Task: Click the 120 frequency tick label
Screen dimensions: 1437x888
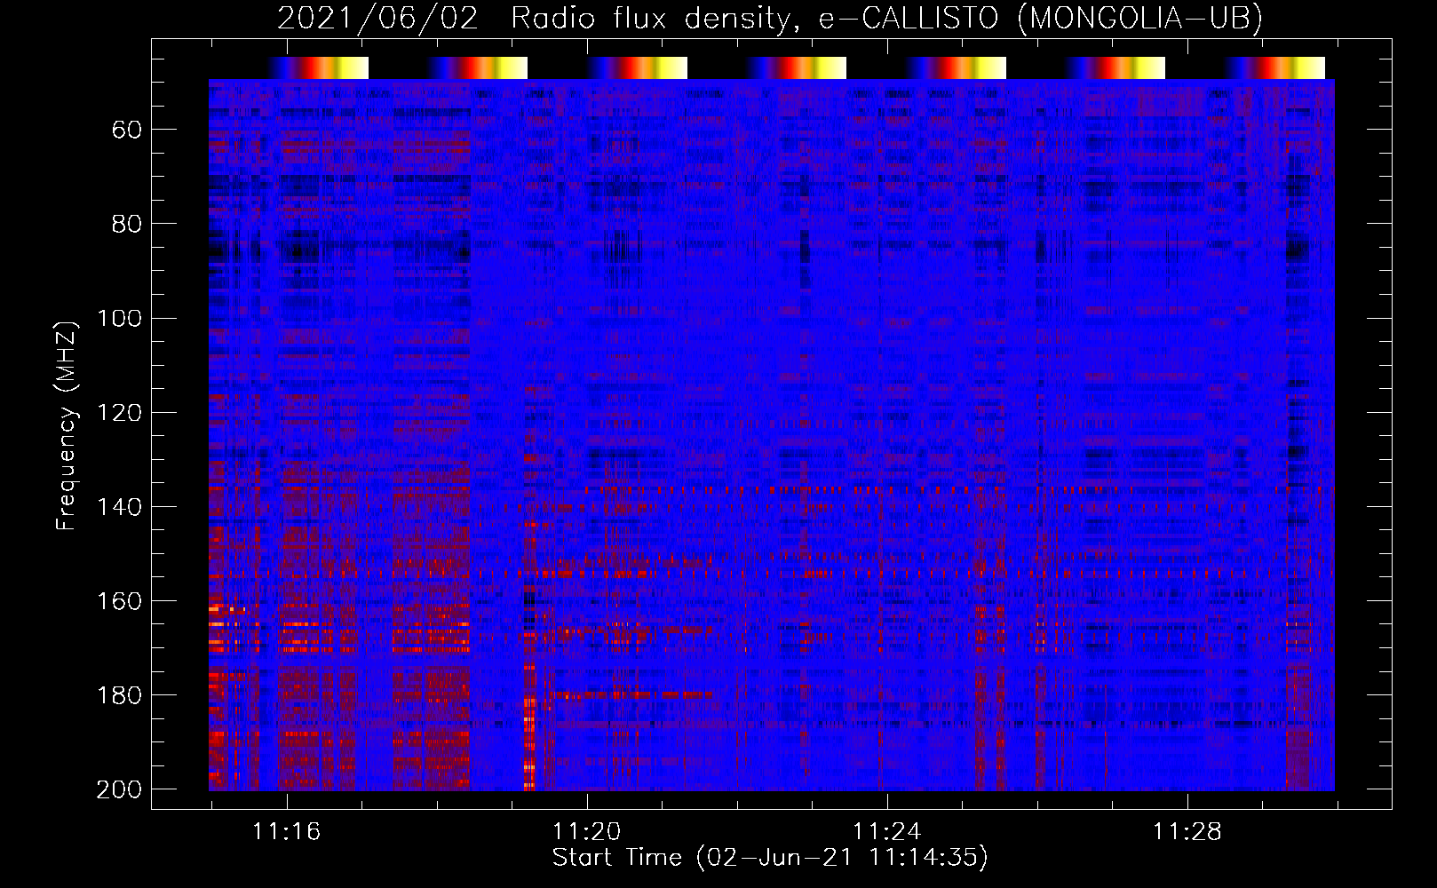Action: (x=120, y=412)
